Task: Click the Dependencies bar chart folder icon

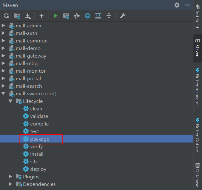Action: click(19, 184)
